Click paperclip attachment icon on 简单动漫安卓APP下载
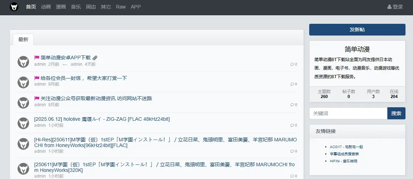This screenshot has height=179, width=413. tap(95, 58)
